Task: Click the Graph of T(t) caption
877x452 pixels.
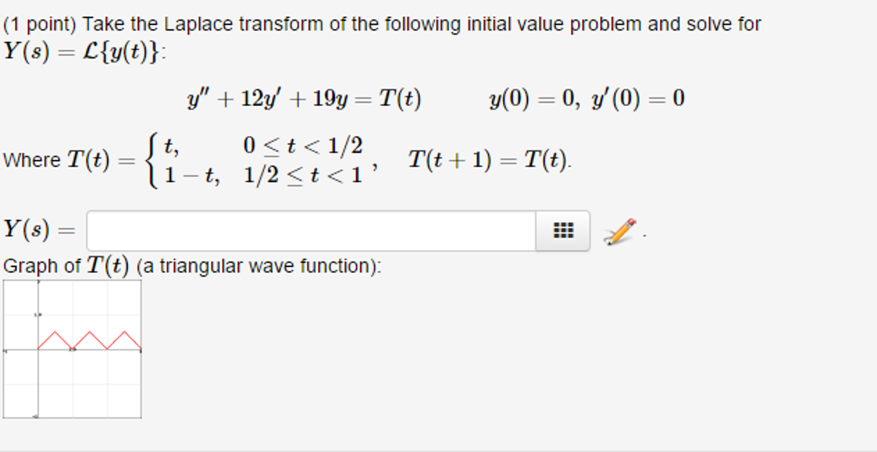Action: point(193,266)
